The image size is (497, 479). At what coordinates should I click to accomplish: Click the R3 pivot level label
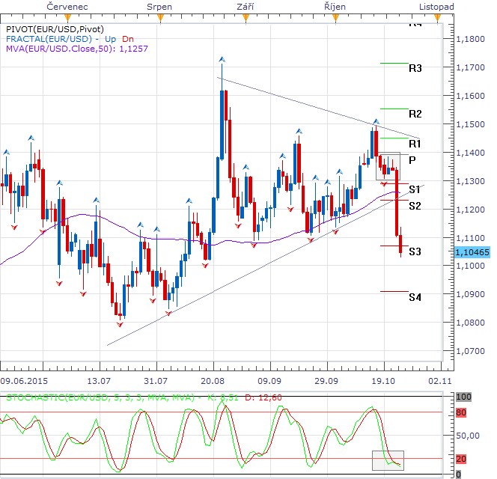tap(415, 68)
